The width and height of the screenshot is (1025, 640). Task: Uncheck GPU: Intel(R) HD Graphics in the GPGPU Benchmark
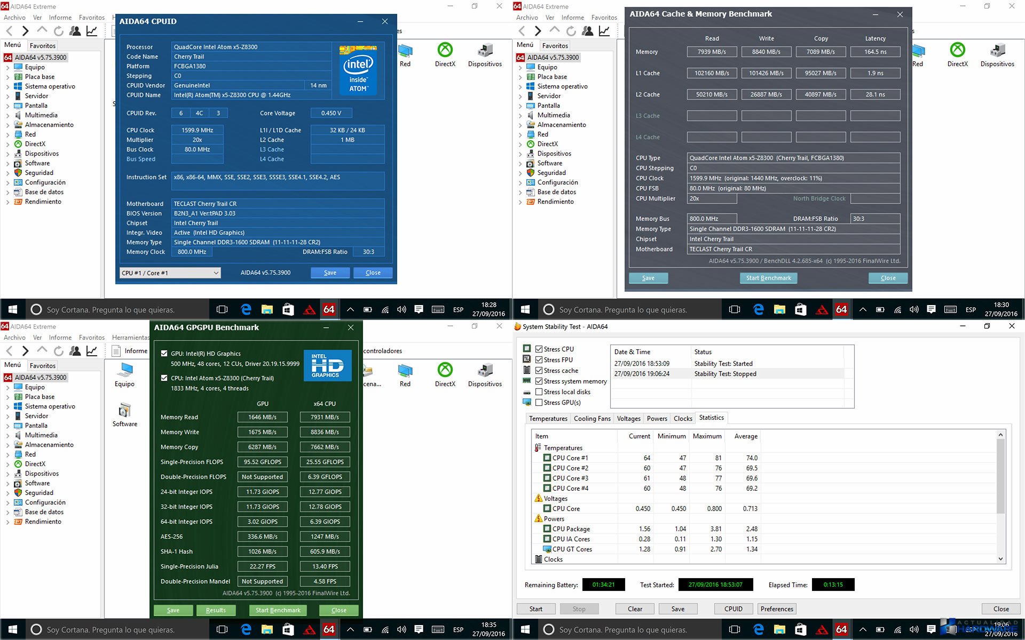pos(164,354)
